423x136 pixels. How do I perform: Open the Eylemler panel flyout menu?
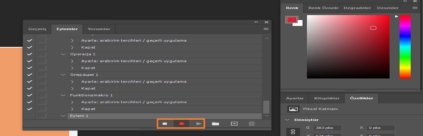[266, 29]
